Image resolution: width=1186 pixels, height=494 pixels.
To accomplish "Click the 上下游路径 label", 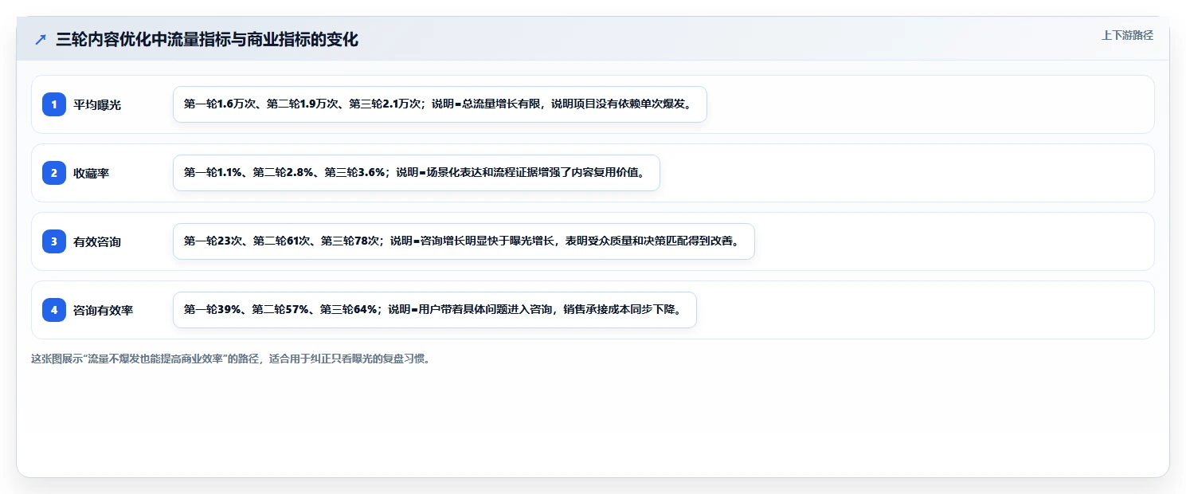I will coord(1127,35).
